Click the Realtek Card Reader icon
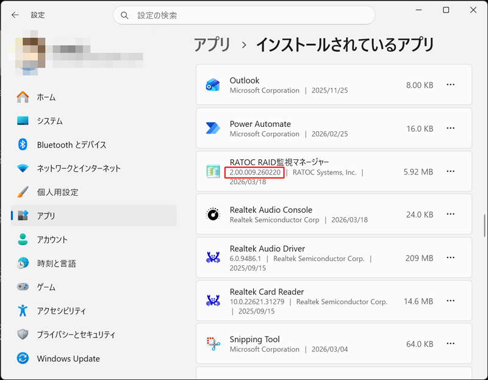Viewport: 488px width, 380px height. 212,301
